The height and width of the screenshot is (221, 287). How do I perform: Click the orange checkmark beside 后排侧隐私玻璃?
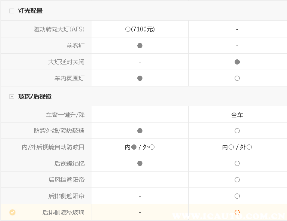(x=12, y=212)
